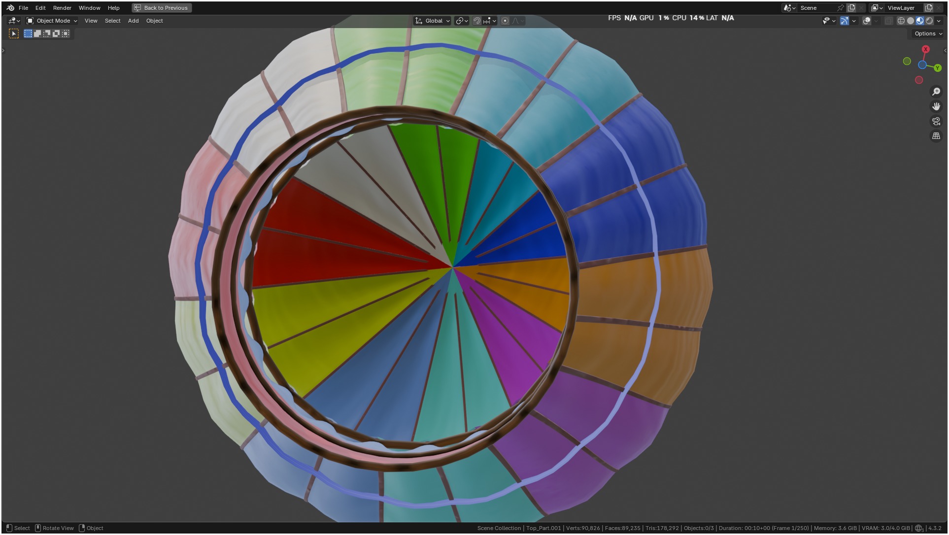Viewport: 949px width, 535px height.
Task: Click the zoom view magnifier icon
Action: coord(936,92)
